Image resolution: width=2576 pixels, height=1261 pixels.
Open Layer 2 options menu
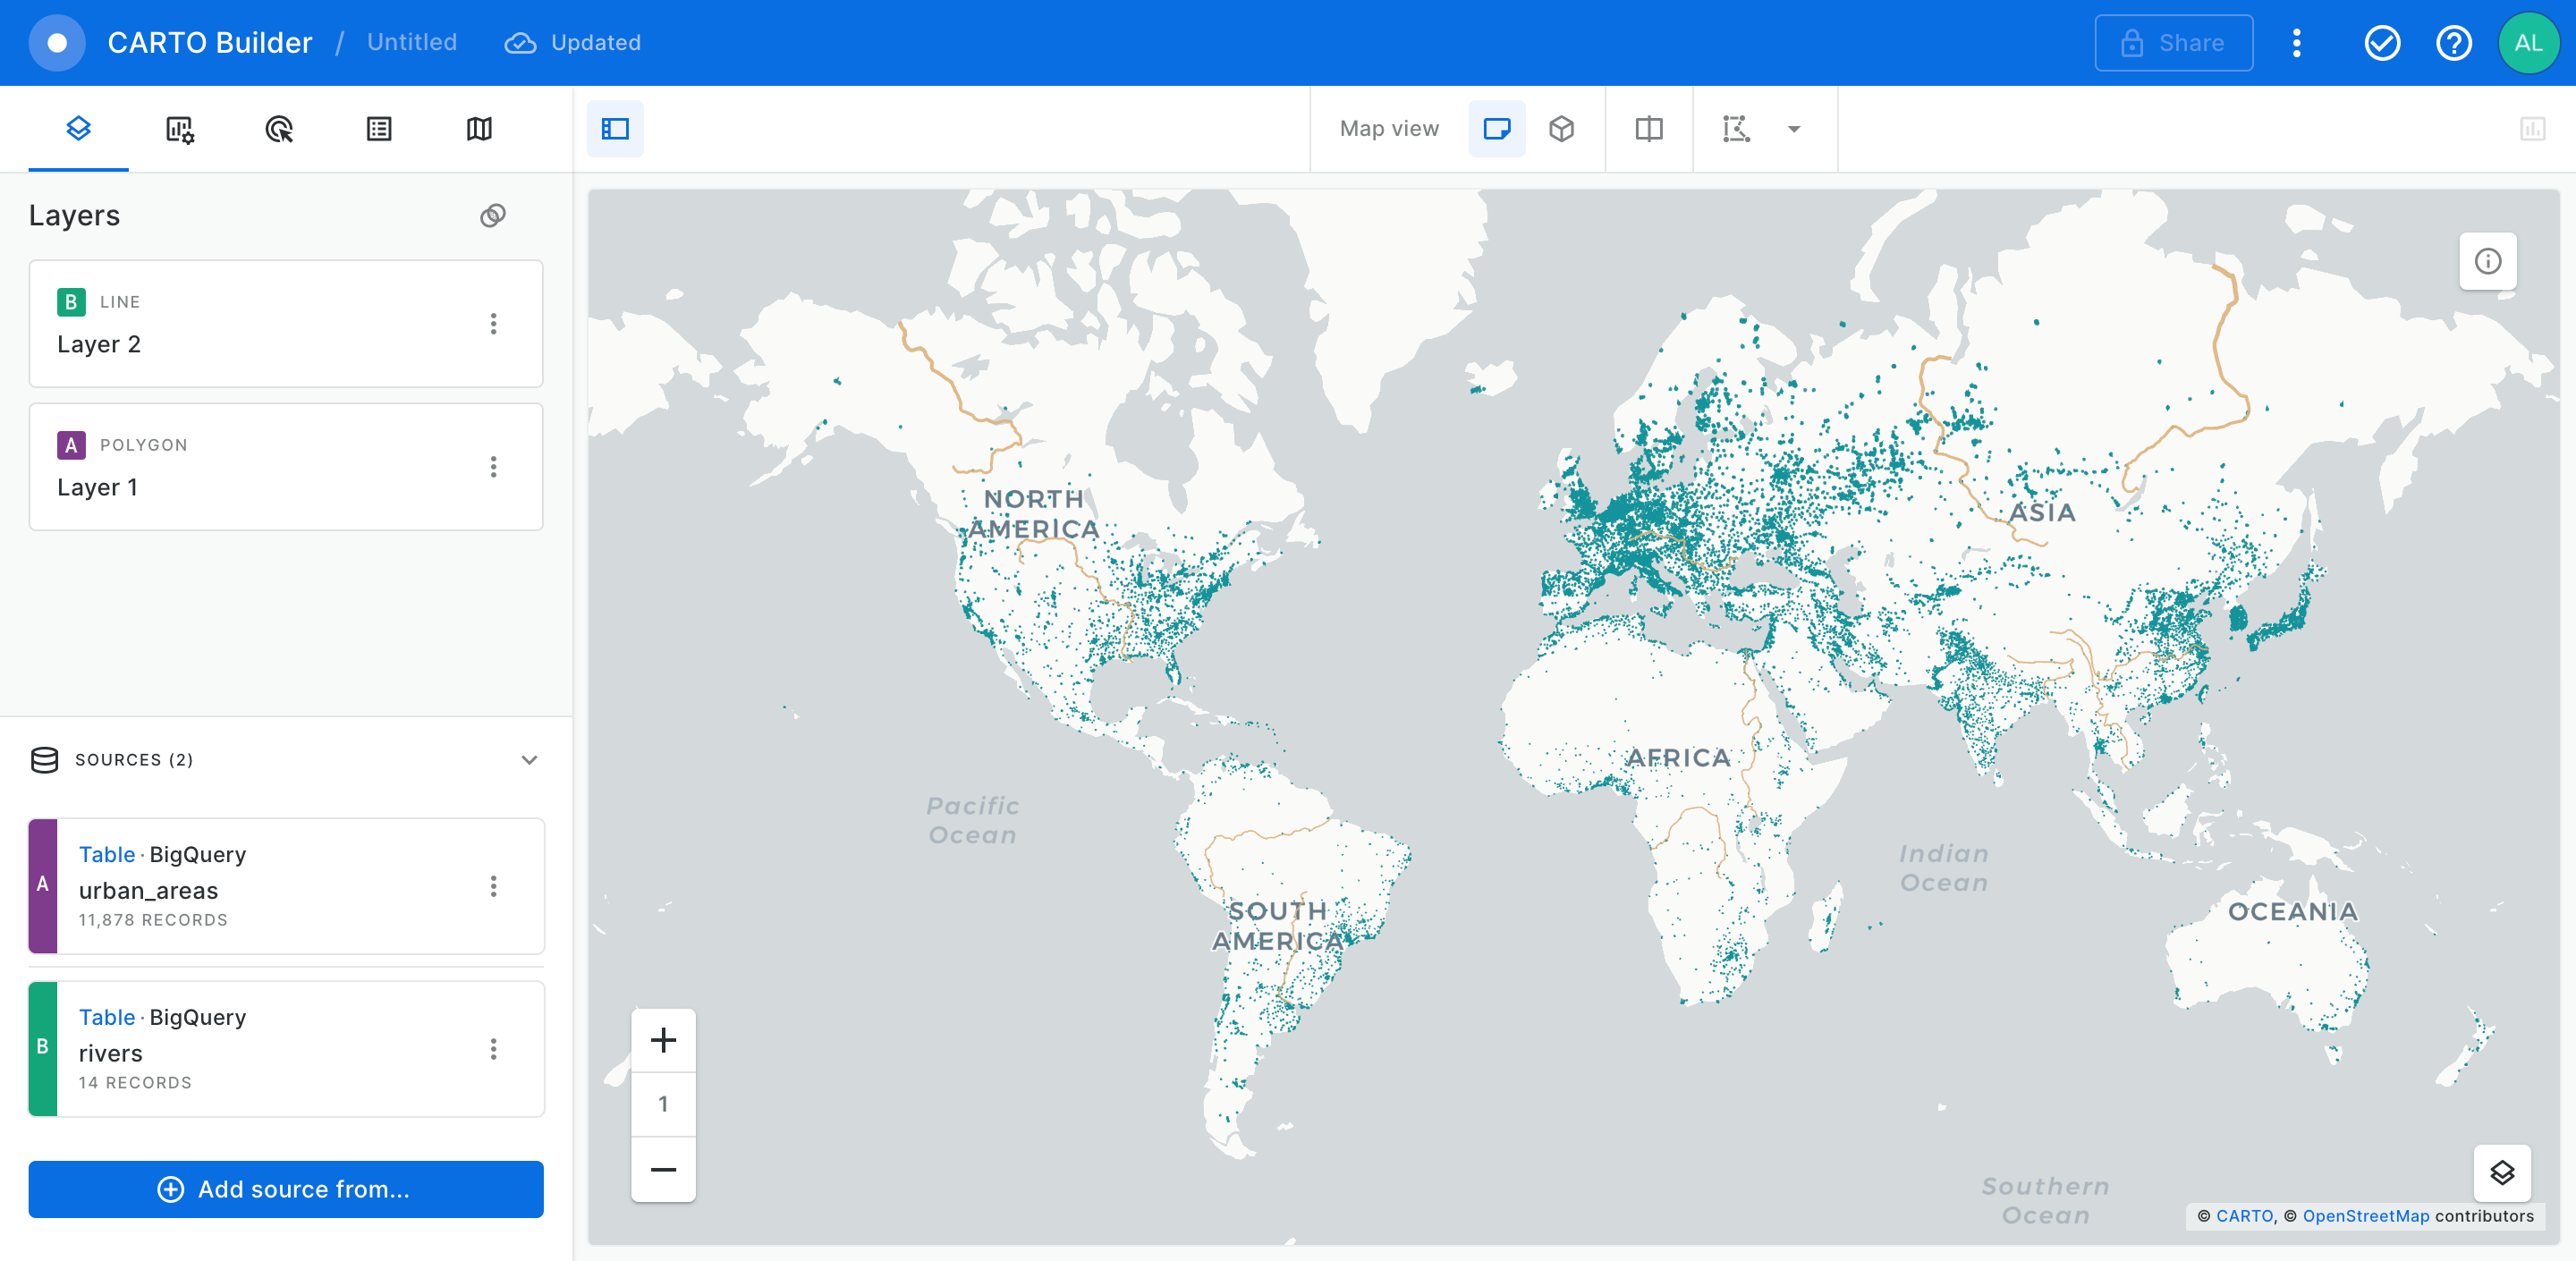coord(493,324)
